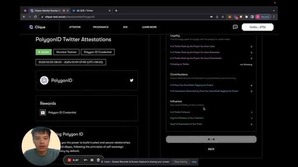The height and width of the screenshot is (167, 298).
Task: Expand the tab search chevron
Action: point(274,11)
